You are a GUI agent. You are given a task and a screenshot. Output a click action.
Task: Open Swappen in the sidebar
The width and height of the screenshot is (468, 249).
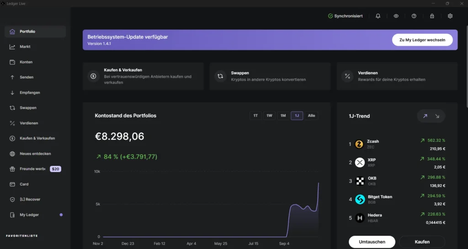(x=35, y=108)
